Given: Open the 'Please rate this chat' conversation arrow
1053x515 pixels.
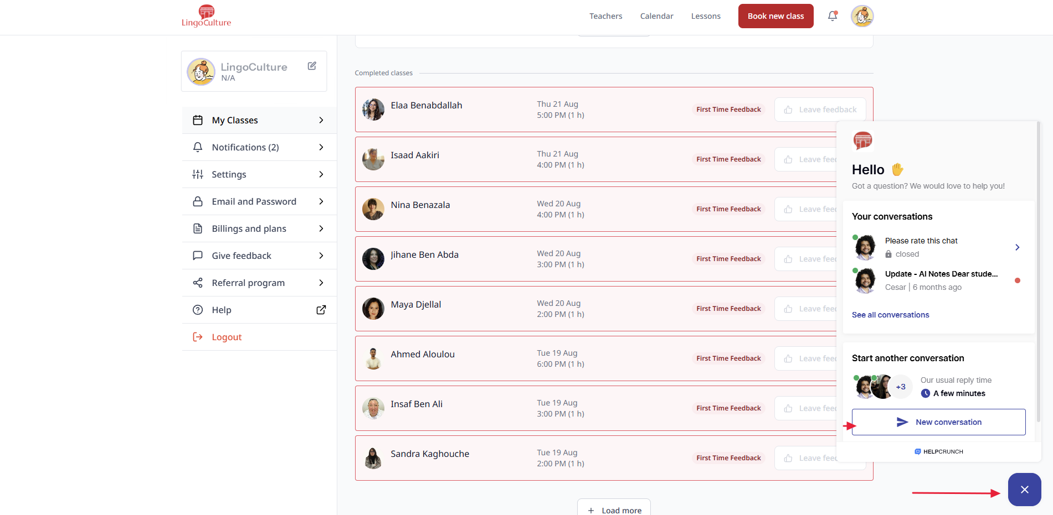Looking at the screenshot, I should pos(1017,247).
